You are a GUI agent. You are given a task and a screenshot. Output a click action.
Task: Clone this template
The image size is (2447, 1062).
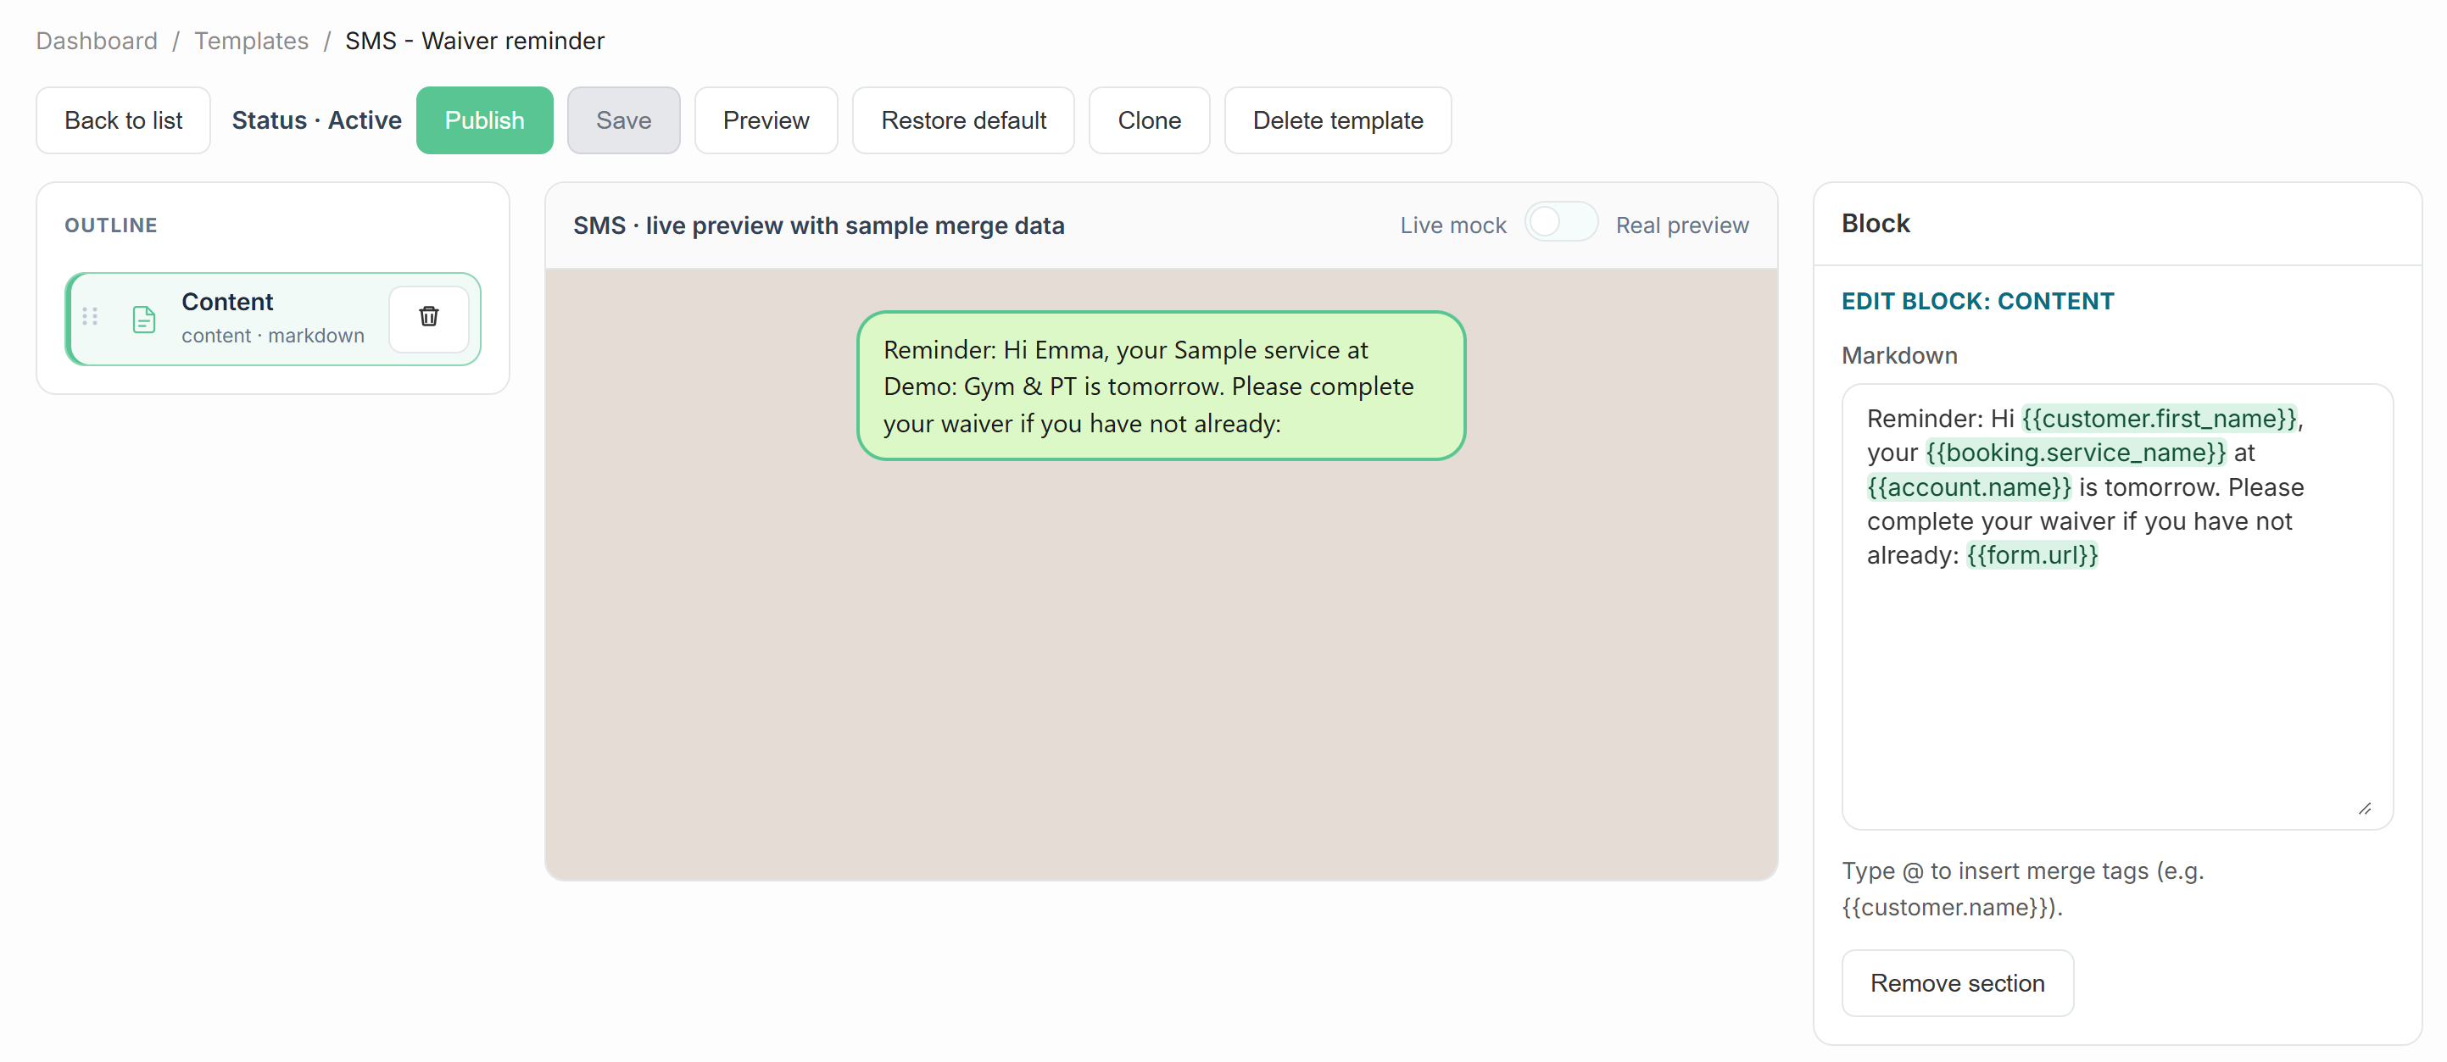pyautogui.click(x=1150, y=120)
